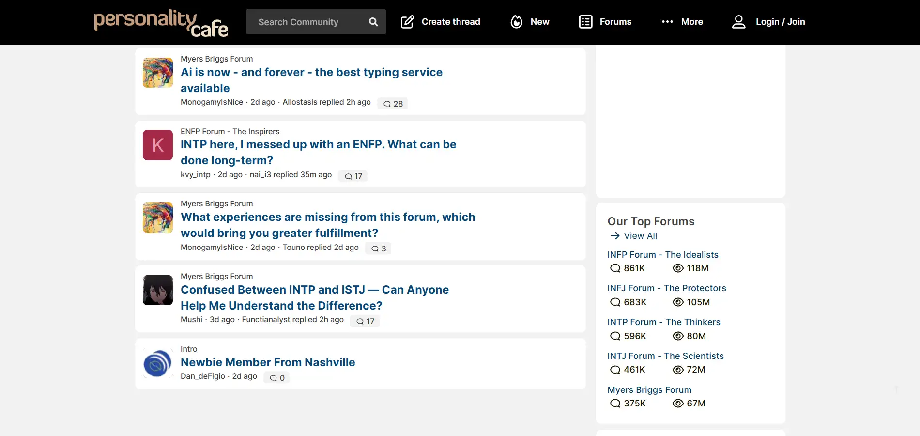The image size is (920, 436).
Task: Open Myers Briggs Forum in Top Forums
Action: click(x=649, y=390)
